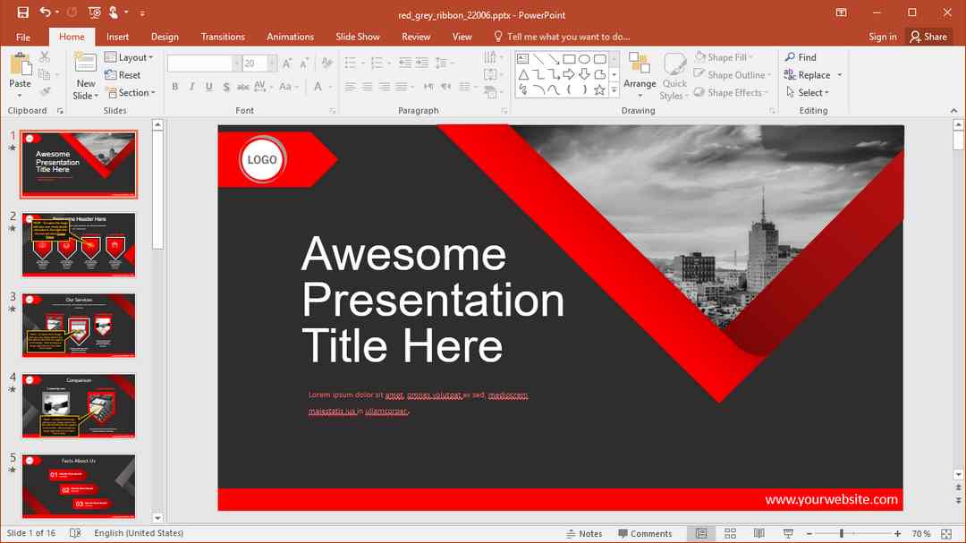Viewport: 966px width, 543px height.
Task: Open line spacing options
Action: 445,63
